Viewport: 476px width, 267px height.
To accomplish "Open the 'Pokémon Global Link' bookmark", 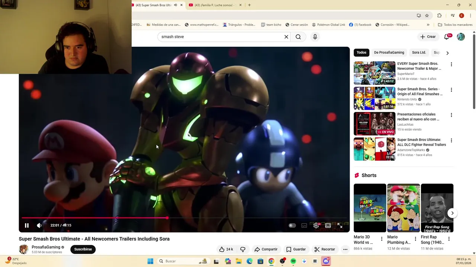I will click(x=328, y=25).
